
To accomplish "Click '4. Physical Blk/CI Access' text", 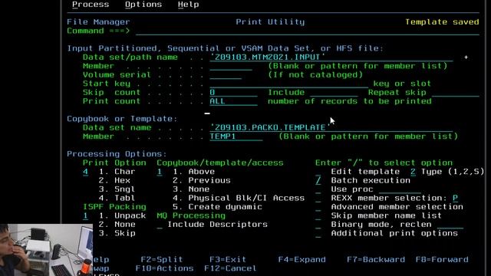I will click(239, 198).
